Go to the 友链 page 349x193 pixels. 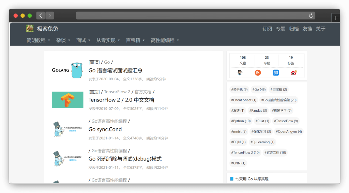pyautogui.click(x=307, y=29)
